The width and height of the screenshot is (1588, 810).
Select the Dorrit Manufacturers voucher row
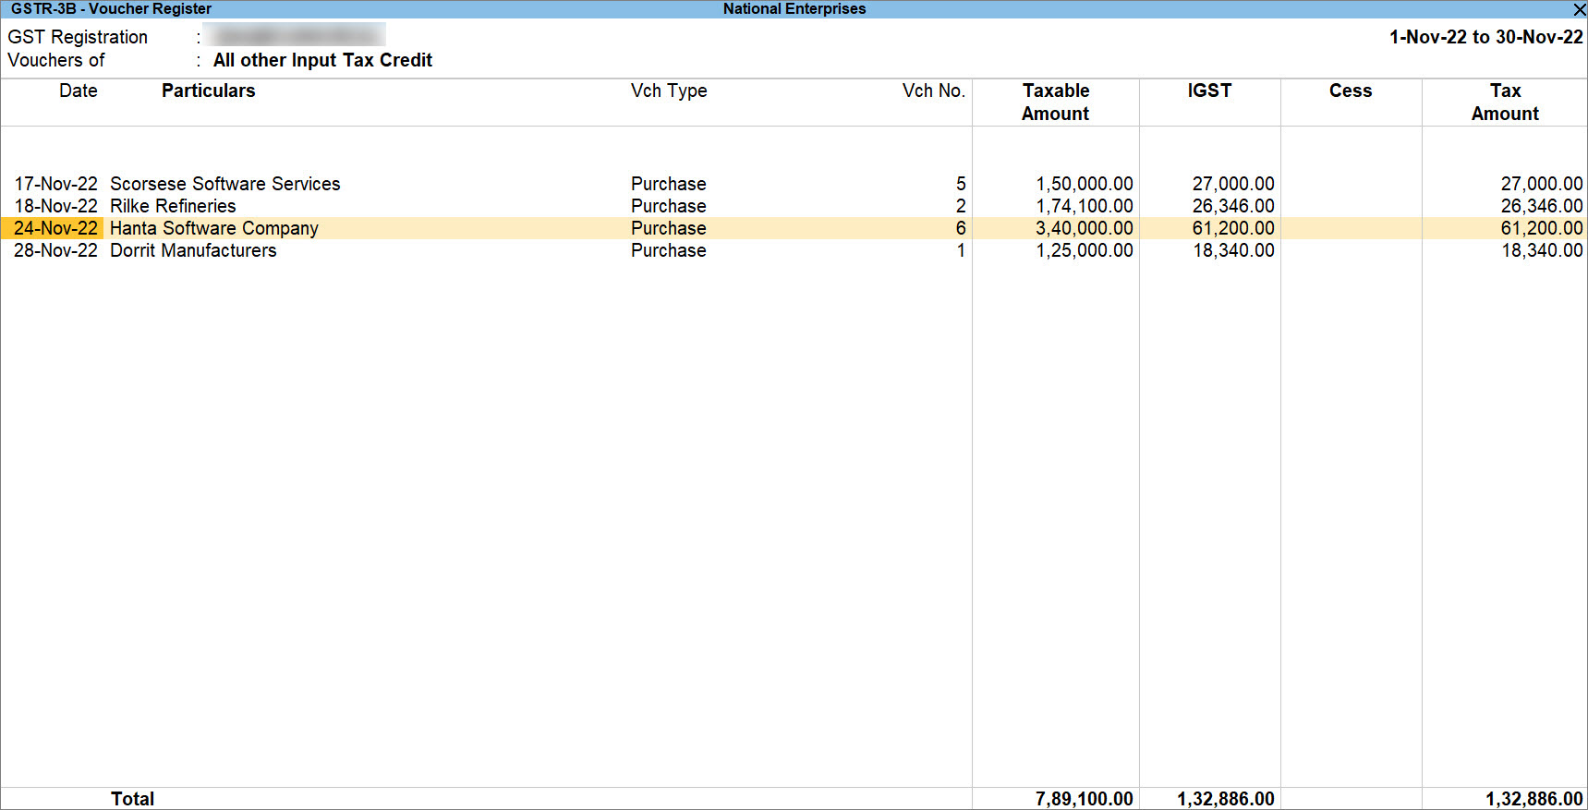click(794, 250)
